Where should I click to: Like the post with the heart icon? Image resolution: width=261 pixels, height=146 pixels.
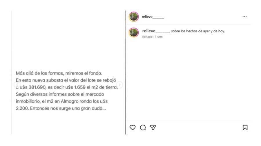pos(133,127)
